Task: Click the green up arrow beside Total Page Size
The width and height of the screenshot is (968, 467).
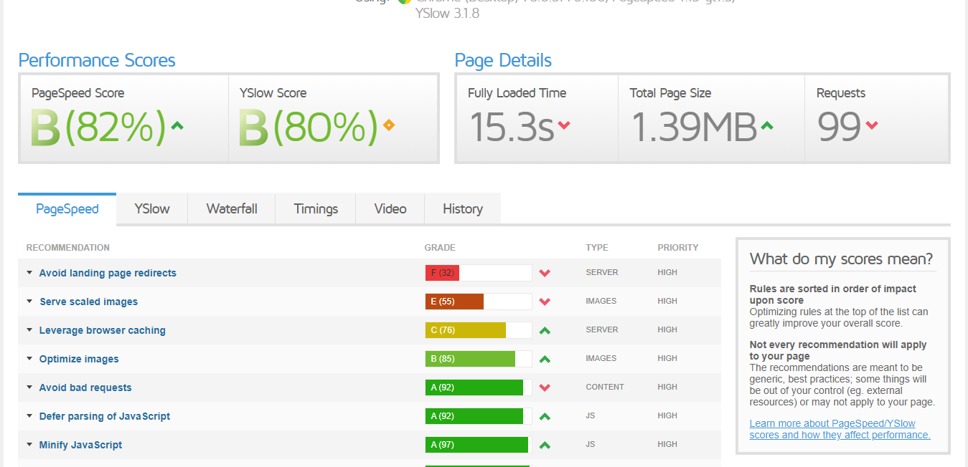Action: (767, 125)
